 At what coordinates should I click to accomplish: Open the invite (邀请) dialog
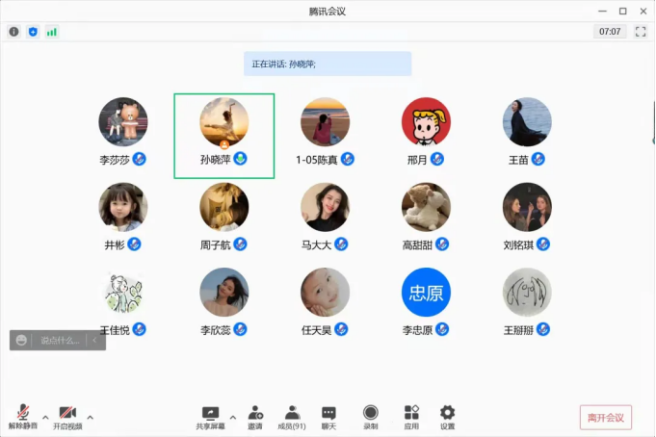coord(255,416)
